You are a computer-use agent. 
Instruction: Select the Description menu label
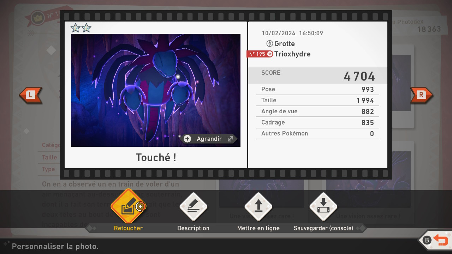[193, 228]
